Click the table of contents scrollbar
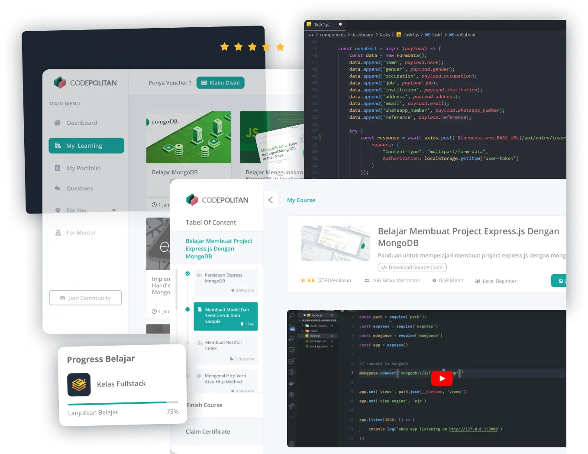 [x=176, y=290]
